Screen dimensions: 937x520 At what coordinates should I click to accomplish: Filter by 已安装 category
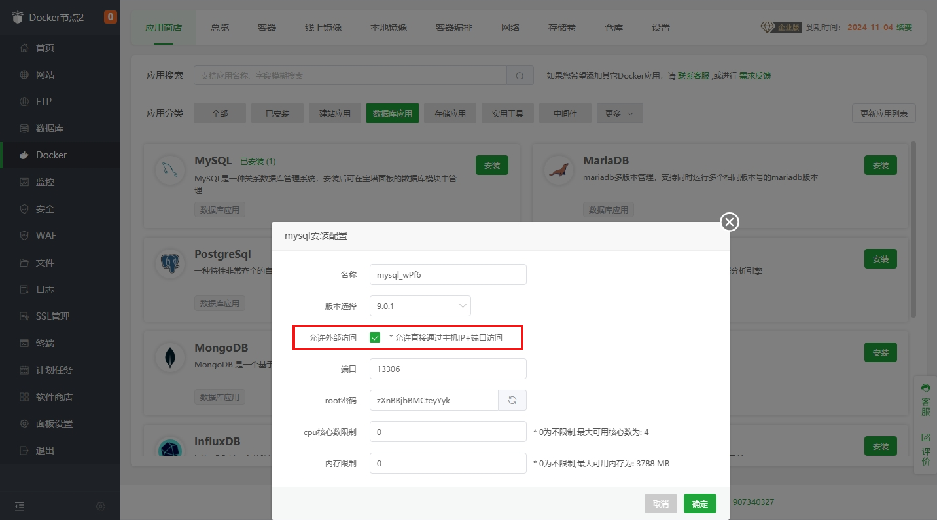[277, 113]
